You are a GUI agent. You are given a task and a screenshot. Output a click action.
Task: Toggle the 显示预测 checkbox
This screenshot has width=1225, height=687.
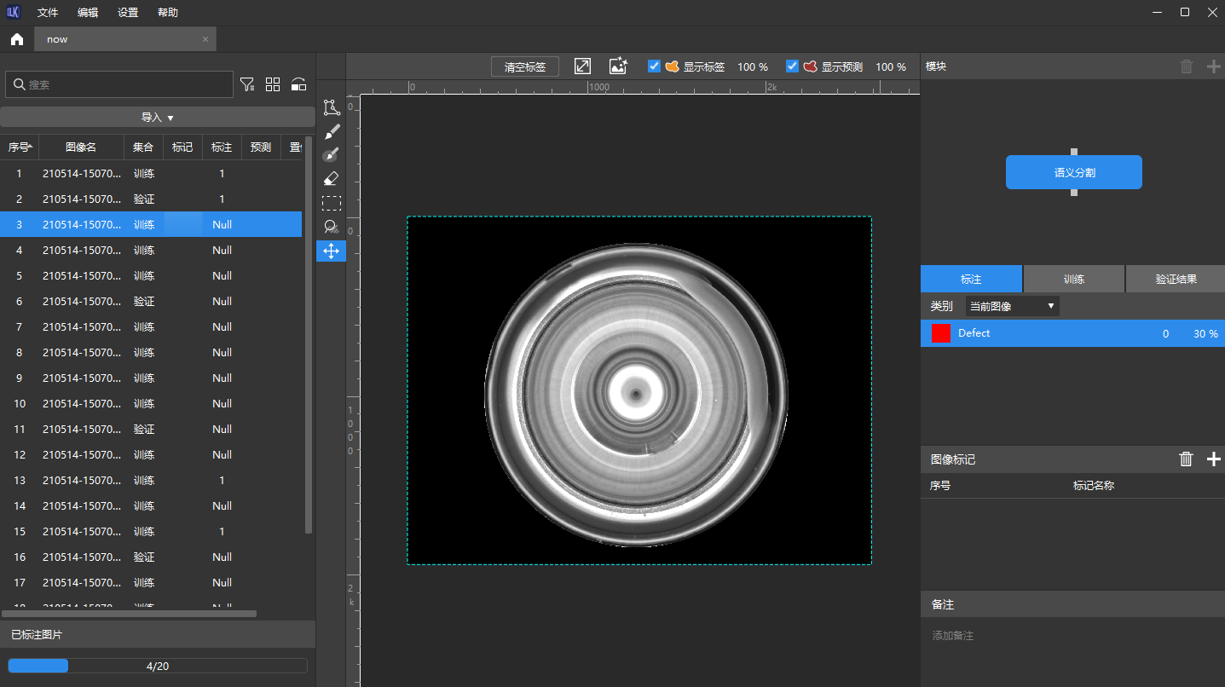tap(793, 66)
